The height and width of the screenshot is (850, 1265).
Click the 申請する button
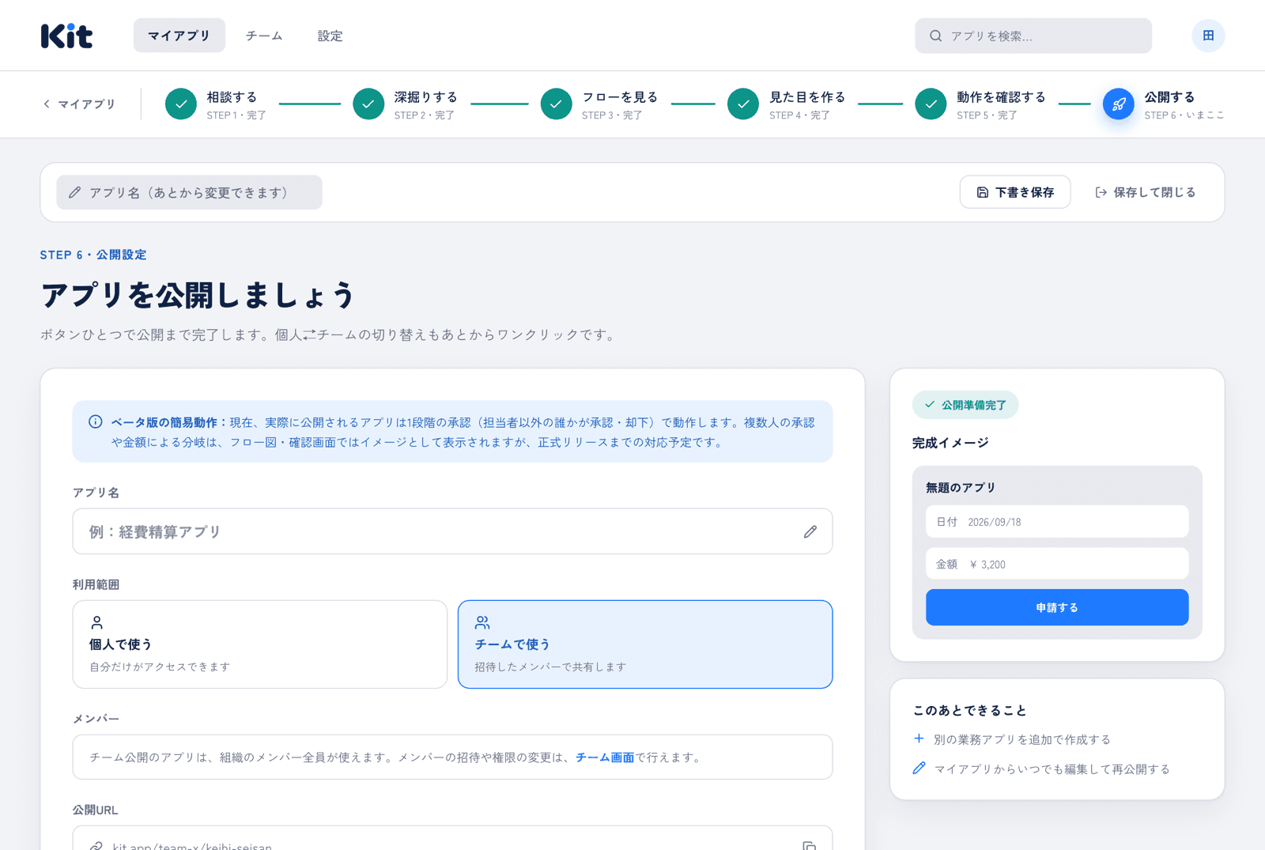[1057, 607]
